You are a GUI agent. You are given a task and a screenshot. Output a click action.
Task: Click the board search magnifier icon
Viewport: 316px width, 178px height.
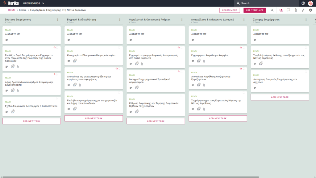pos(272,10)
